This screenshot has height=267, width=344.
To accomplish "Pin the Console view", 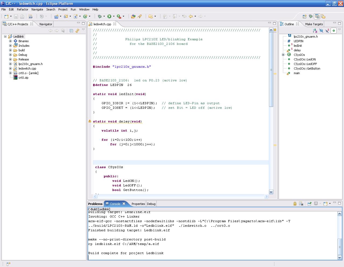I will tap(309, 204).
